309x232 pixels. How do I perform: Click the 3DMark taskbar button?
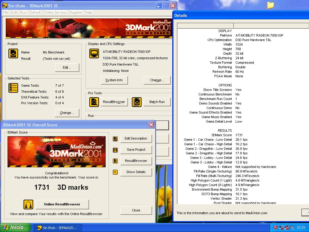tap(58, 228)
